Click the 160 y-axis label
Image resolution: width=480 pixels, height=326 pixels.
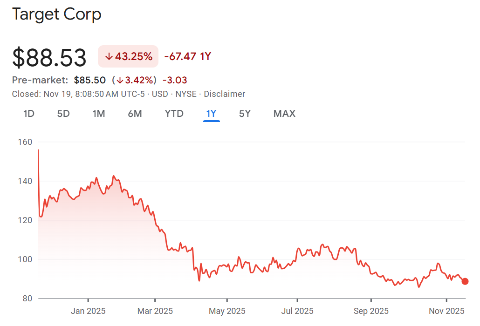[x=25, y=142]
